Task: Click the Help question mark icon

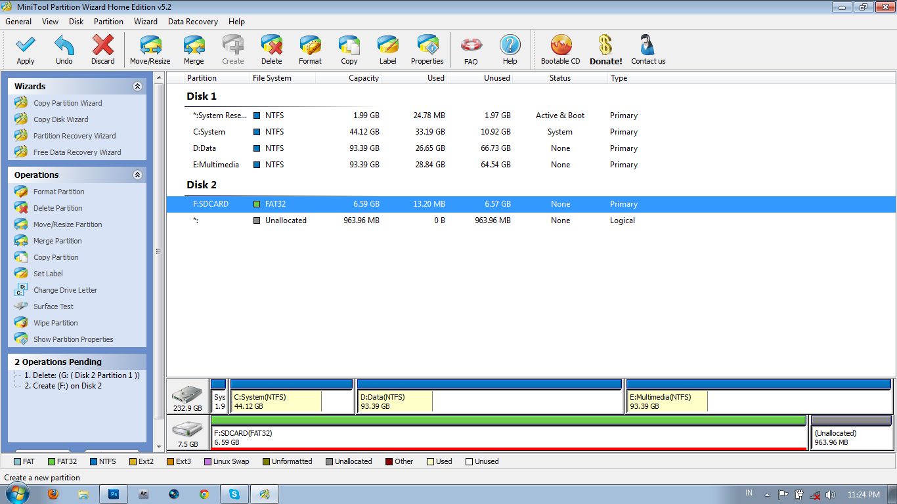Action: tap(510, 50)
